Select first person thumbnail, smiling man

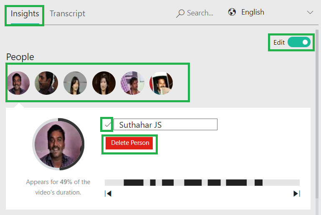coord(18,83)
